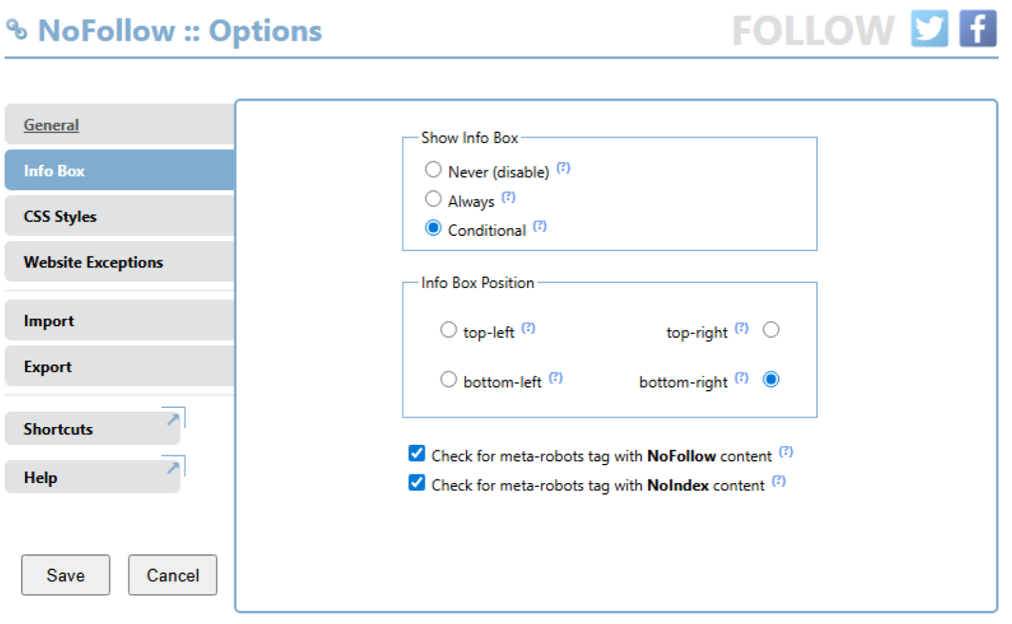Uncheck the NoIndex meta-robots checkbox
1012x624 pixels.
(417, 482)
